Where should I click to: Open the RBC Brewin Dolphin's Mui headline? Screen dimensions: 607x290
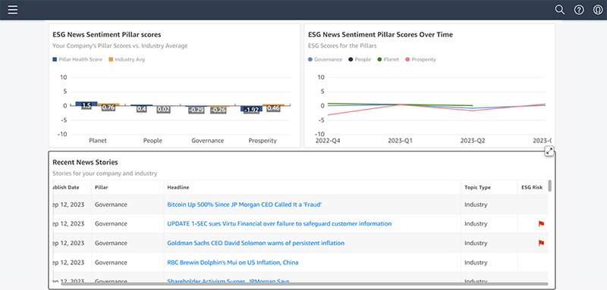pyautogui.click(x=233, y=263)
